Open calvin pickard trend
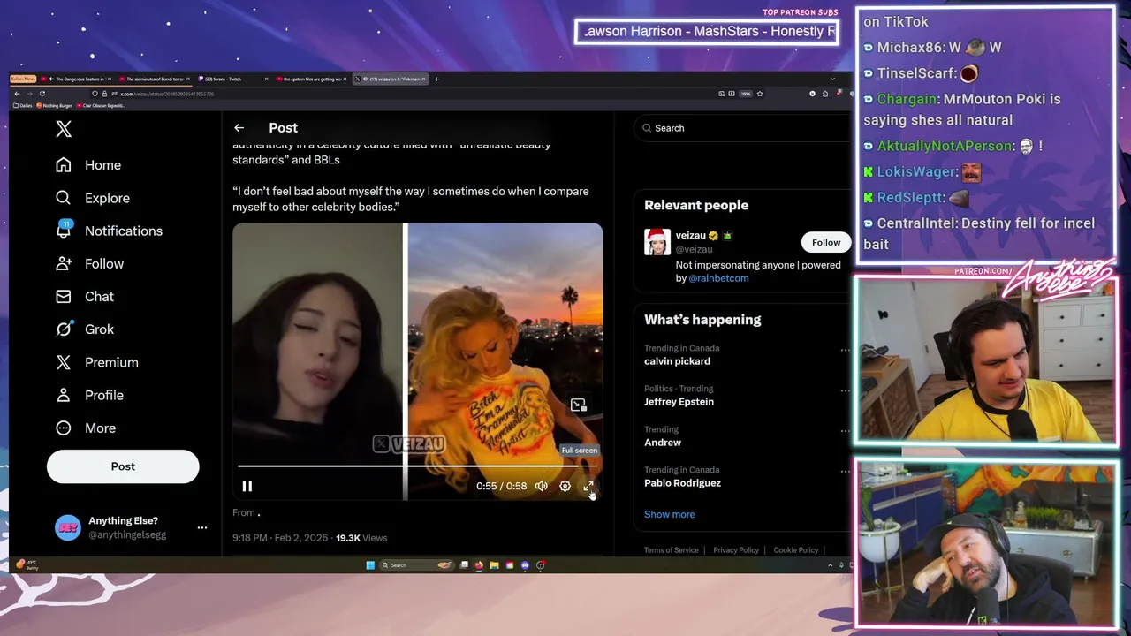Viewport: 1131px width, 636px height. tap(677, 361)
